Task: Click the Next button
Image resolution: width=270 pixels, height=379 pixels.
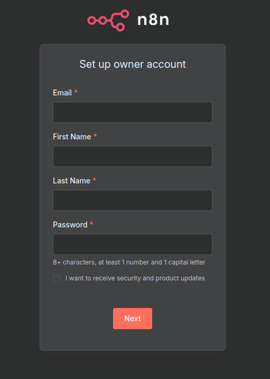Action: 133,319
